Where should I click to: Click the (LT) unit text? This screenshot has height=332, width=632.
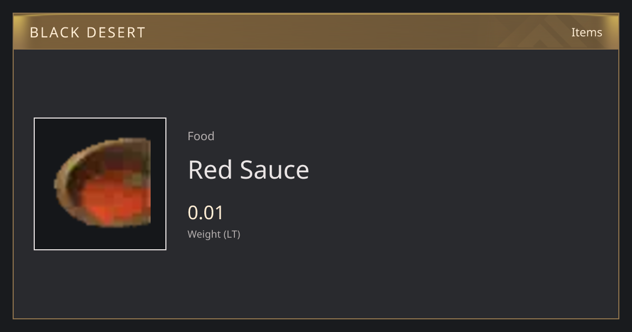232,234
